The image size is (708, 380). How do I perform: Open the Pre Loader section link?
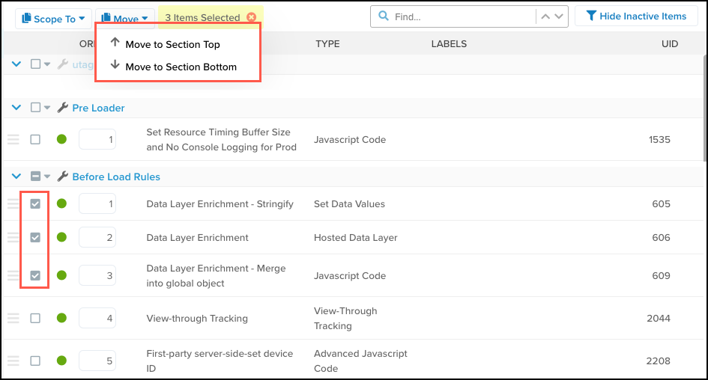pyautogui.click(x=98, y=108)
